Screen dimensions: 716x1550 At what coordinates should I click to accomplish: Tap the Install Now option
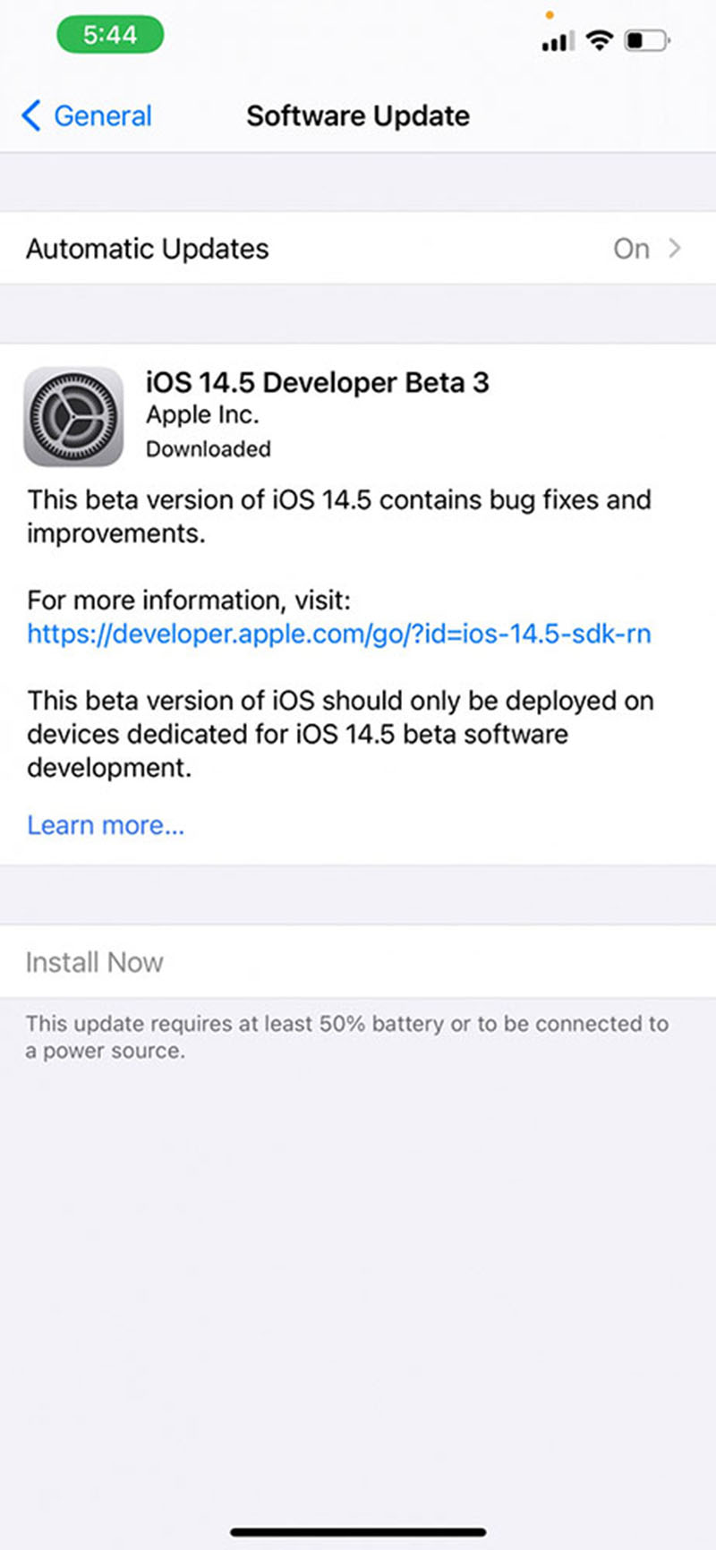click(94, 961)
